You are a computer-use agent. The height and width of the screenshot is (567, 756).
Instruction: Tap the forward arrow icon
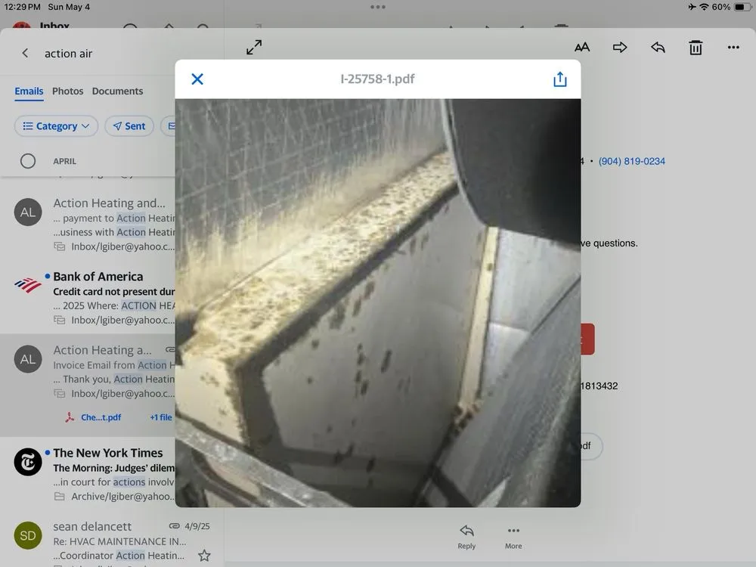pos(620,48)
